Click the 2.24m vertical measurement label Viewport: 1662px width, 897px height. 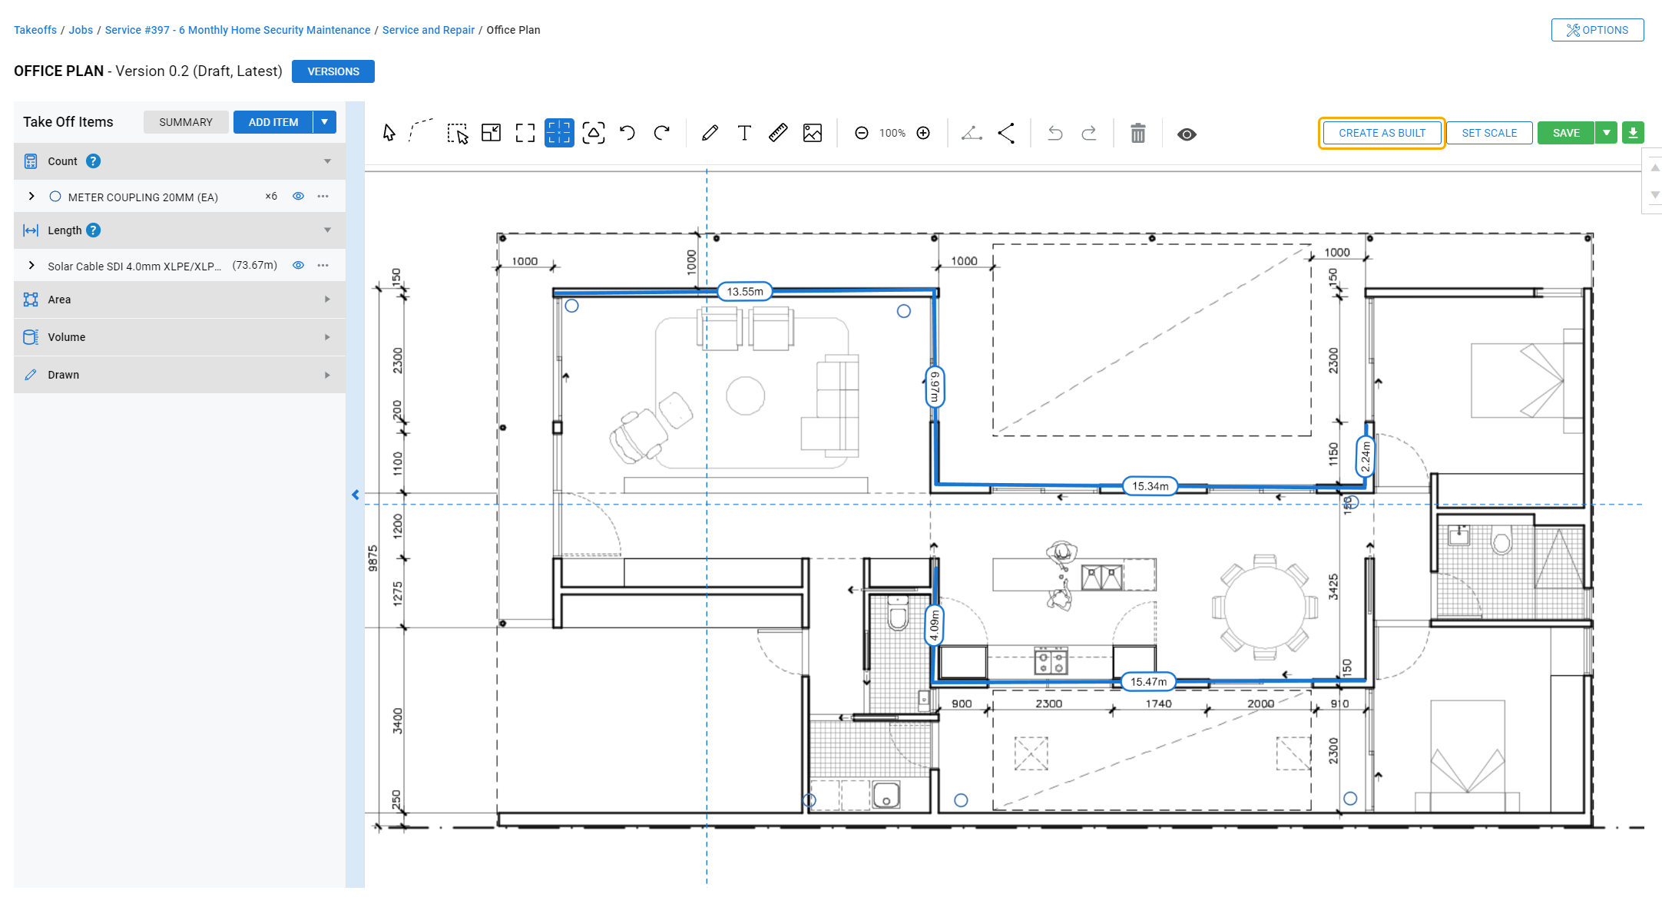(1365, 457)
